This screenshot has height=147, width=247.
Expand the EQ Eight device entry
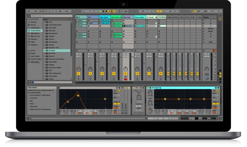(x=44, y=50)
